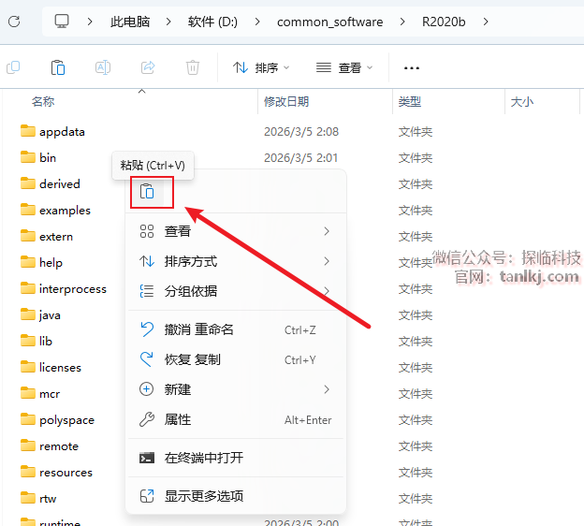Click the interprocess folder icon
The width and height of the screenshot is (584, 526).
[28, 288]
